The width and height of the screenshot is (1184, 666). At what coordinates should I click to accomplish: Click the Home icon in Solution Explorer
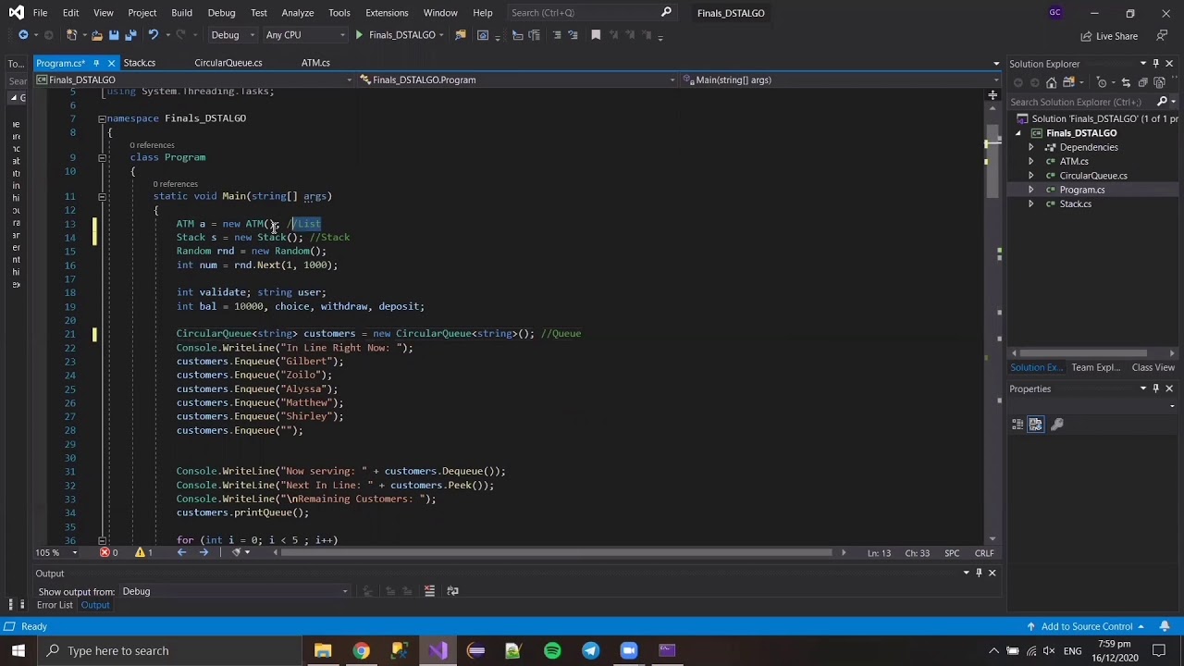tap(1051, 82)
